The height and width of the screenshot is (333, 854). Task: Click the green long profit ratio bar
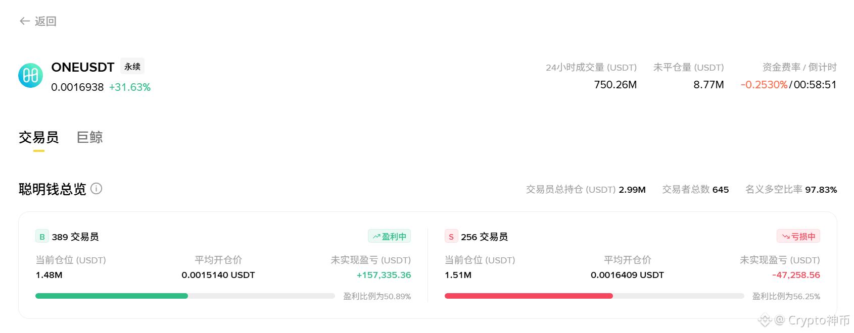click(x=112, y=296)
